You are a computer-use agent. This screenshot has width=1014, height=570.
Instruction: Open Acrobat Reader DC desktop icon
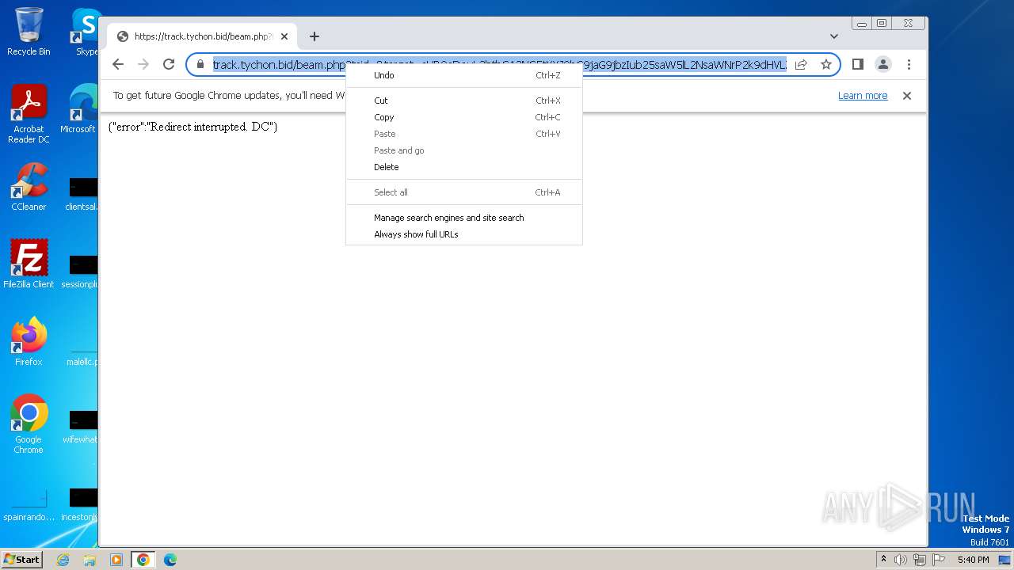29,114
